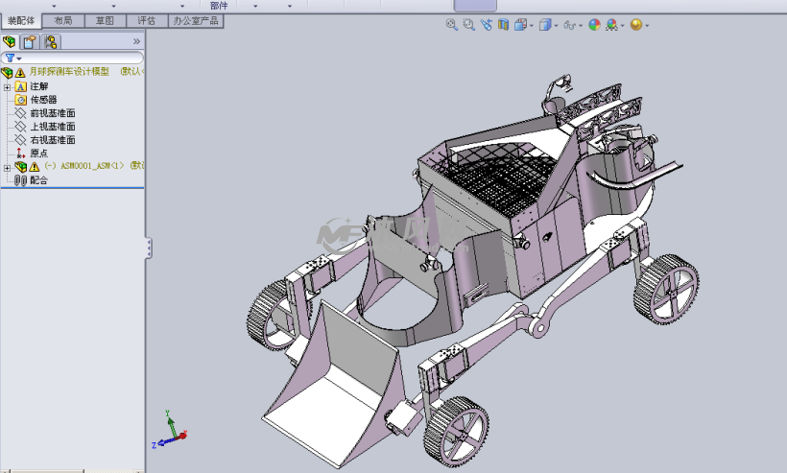Click the gold View Settings sphere icon
This screenshot has height=473, width=787.
point(635,25)
